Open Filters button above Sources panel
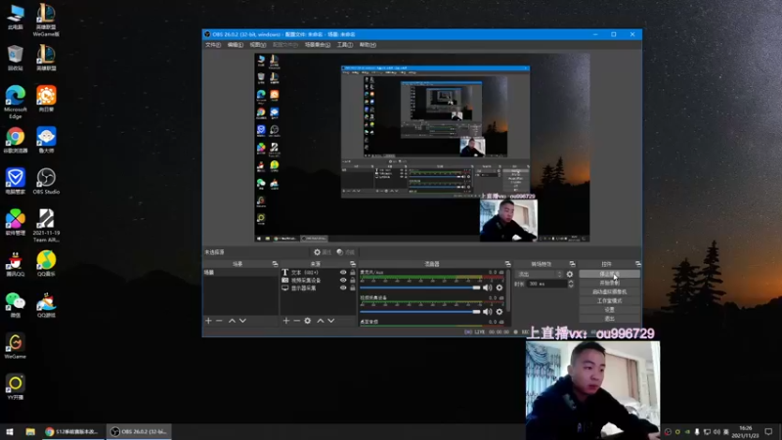Screen dimensions: 782x440 coord(346,252)
